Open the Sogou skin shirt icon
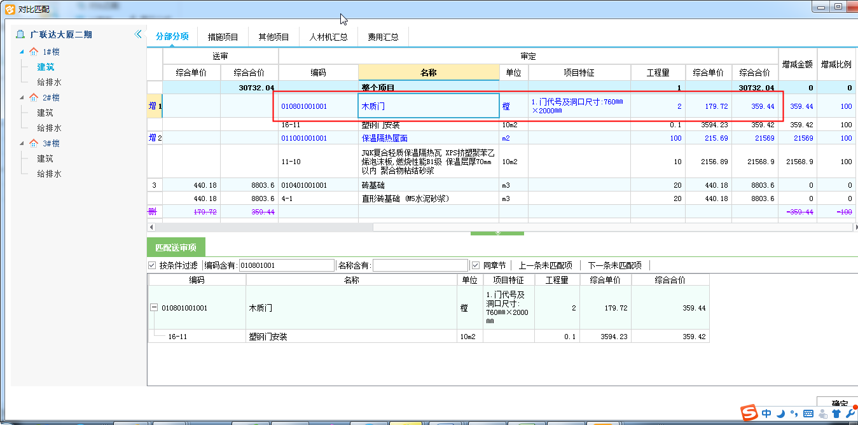This screenshot has width=858, height=425. pyautogui.click(x=836, y=414)
